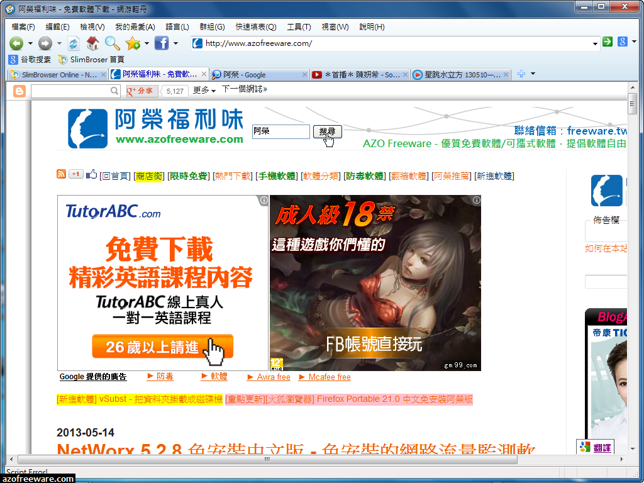Open the search engine dropdown at toolbar right
Screen dimensions: 644x483
tap(634, 42)
